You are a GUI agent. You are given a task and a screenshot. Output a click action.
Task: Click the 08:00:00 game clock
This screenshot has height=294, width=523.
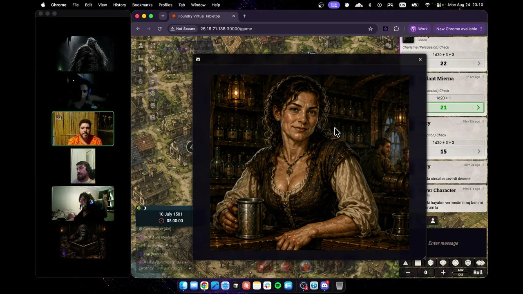[x=174, y=221]
